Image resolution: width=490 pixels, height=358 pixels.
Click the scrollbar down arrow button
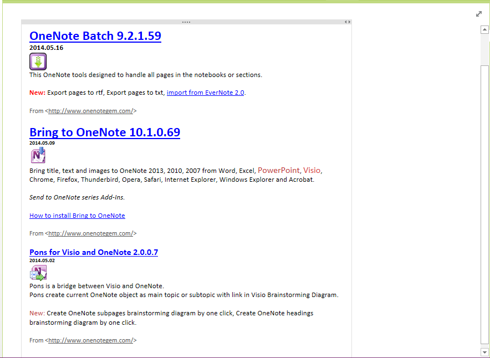[x=484, y=352]
